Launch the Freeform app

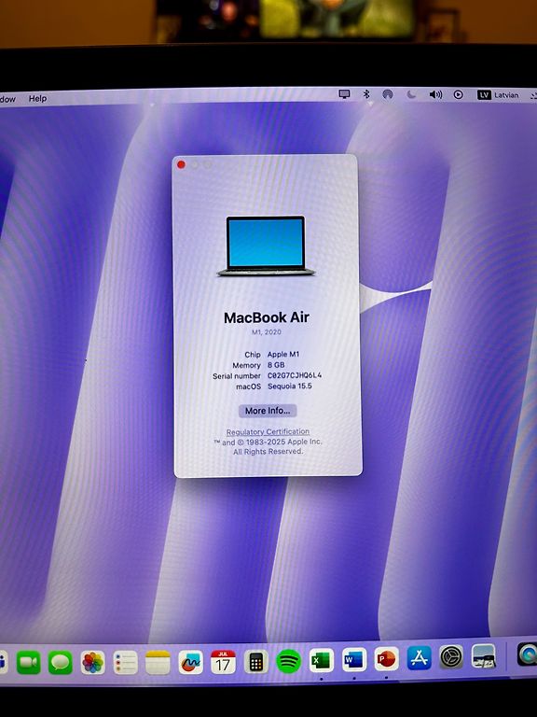[x=190, y=662]
